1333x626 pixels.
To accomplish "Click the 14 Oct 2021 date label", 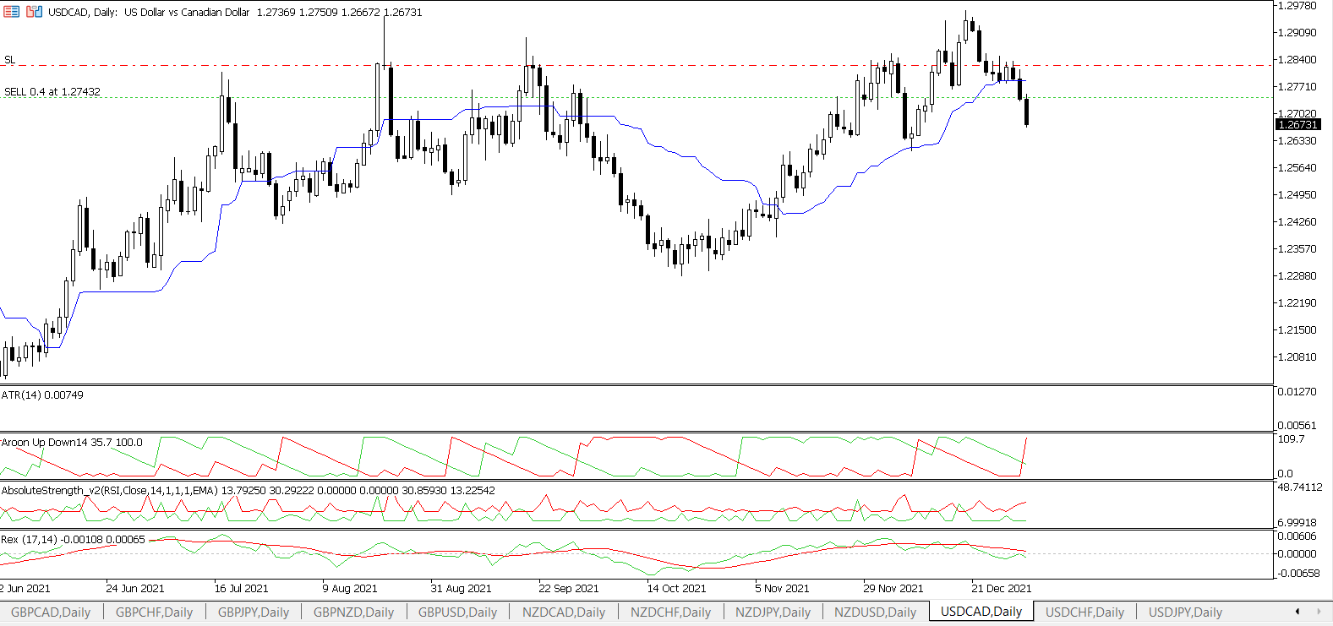I will tap(676, 589).
